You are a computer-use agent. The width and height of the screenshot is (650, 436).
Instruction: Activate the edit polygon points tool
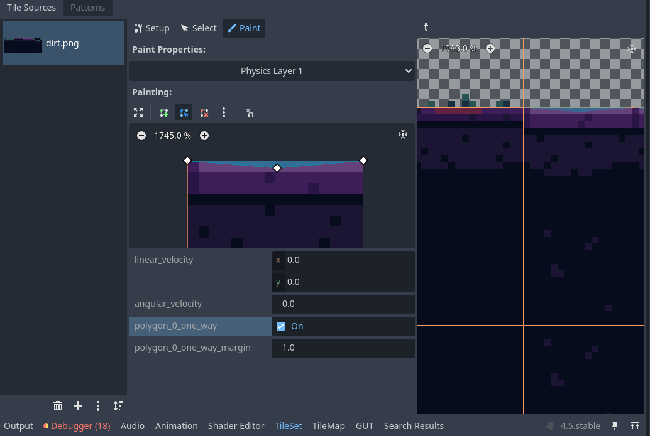point(184,113)
